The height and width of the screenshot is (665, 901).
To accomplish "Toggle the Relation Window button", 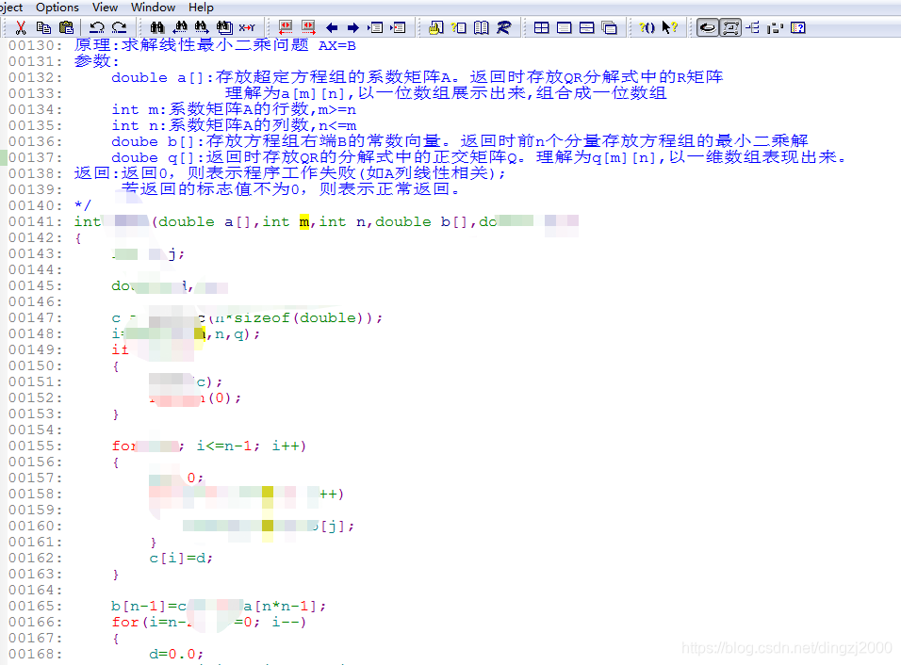I will click(730, 27).
